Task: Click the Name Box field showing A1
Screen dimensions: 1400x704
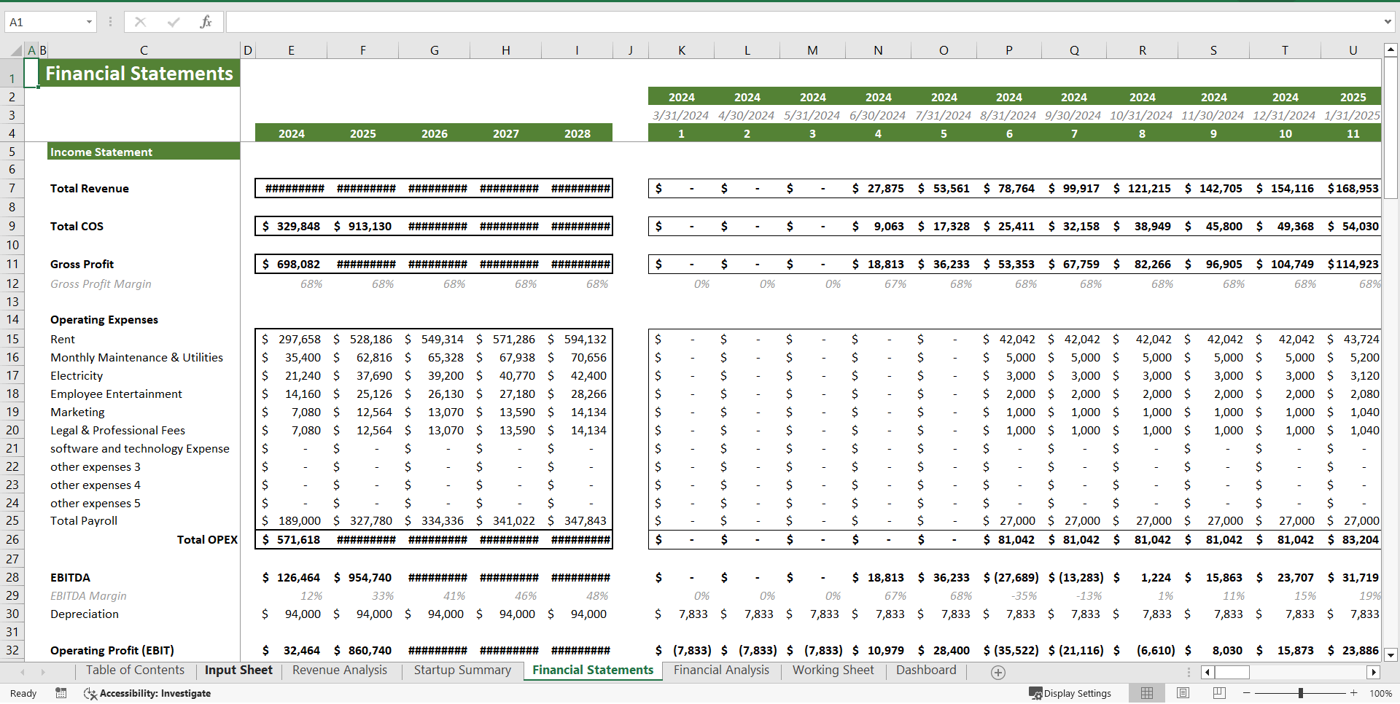Action: 44,22
